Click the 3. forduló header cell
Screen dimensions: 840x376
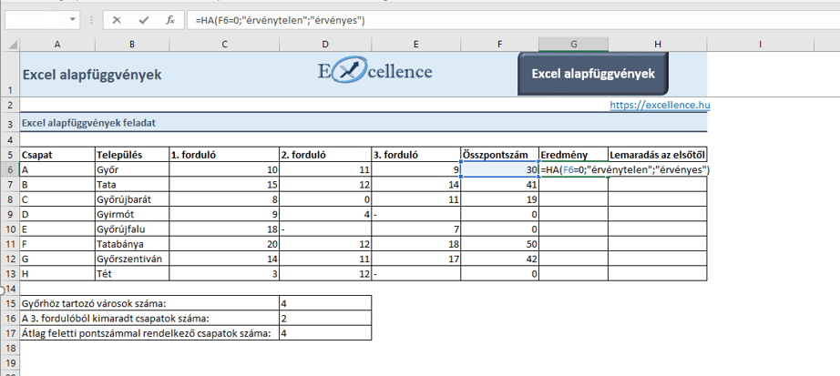(x=415, y=156)
